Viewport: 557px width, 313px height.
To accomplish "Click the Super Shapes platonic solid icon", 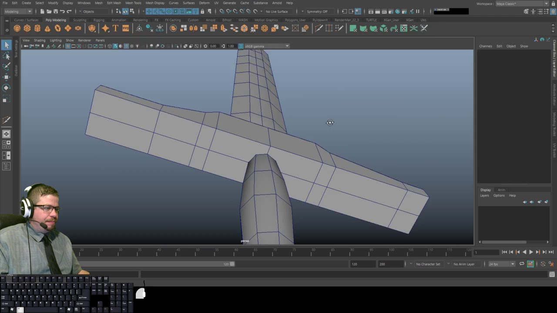I will [92, 28].
